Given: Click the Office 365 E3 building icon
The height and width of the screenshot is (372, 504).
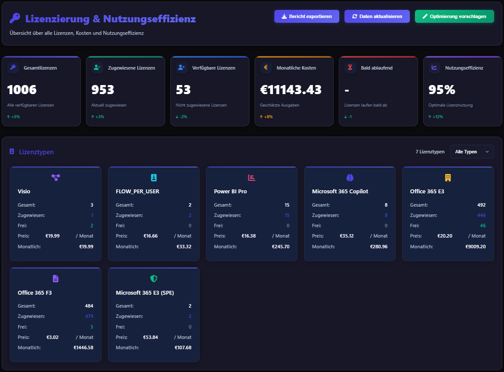Looking at the screenshot, I should click(x=448, y=177).
